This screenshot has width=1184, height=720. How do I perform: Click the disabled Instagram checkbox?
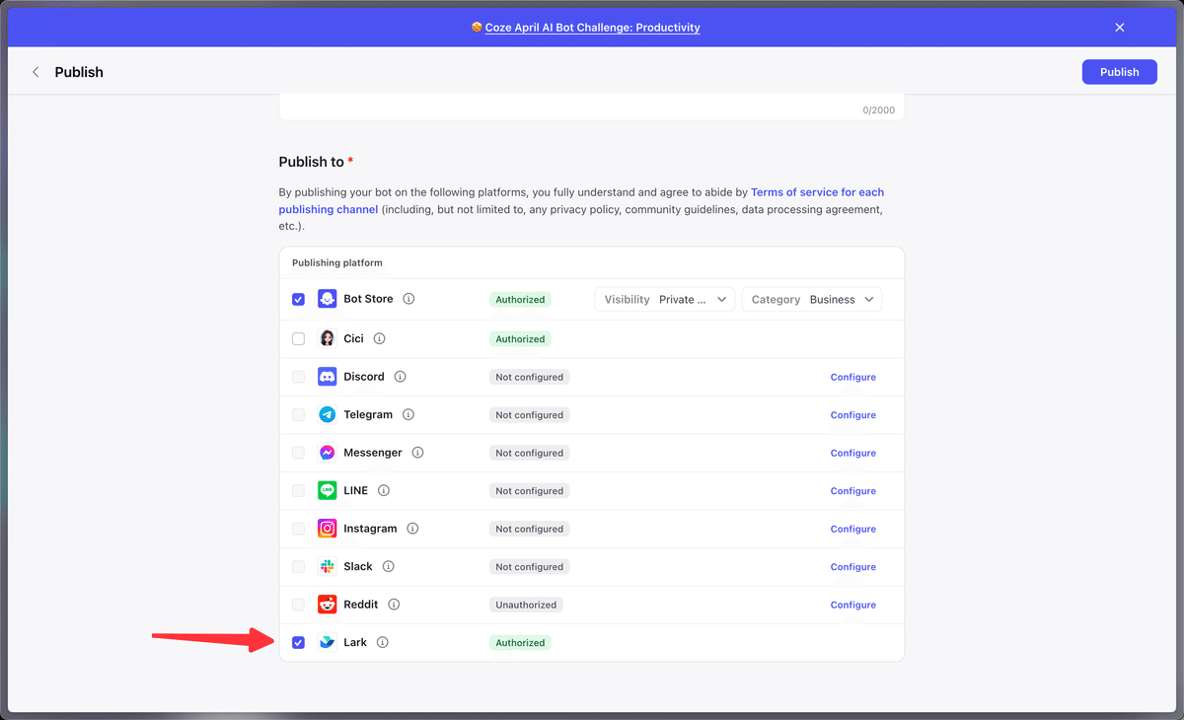[298, 529]
